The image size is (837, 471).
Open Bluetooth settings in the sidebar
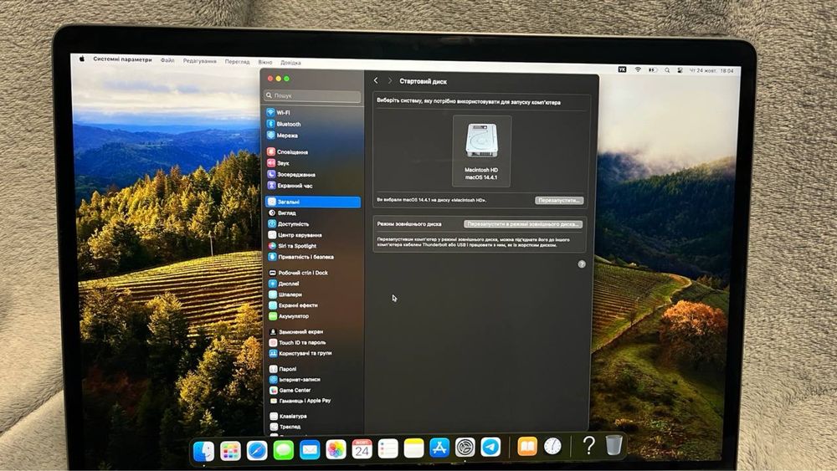click(x=313, y=124)
